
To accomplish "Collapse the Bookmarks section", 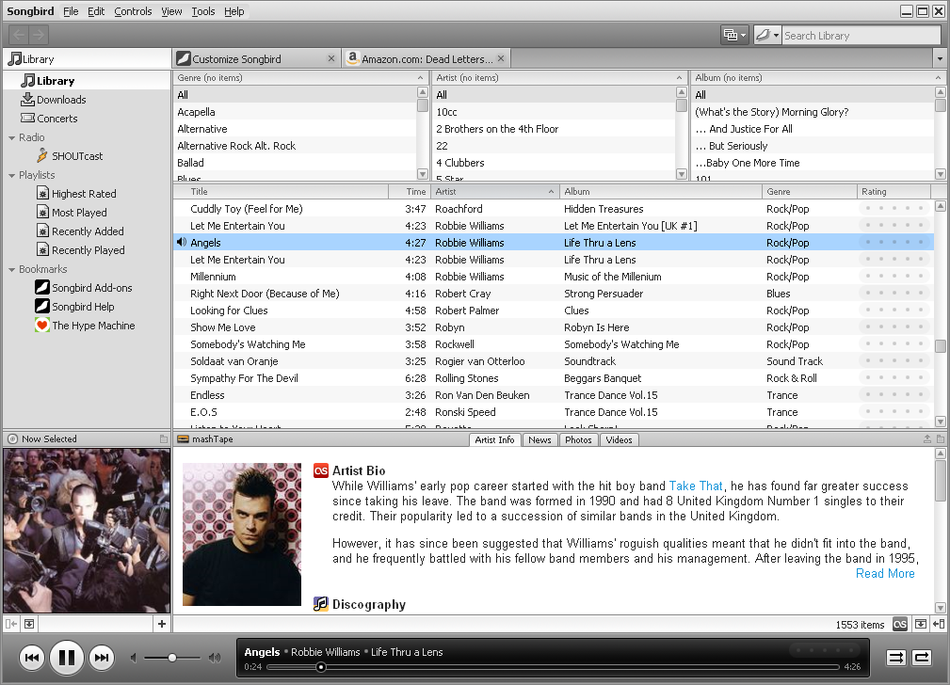I will pyautogui.click(x=11, y=269).
